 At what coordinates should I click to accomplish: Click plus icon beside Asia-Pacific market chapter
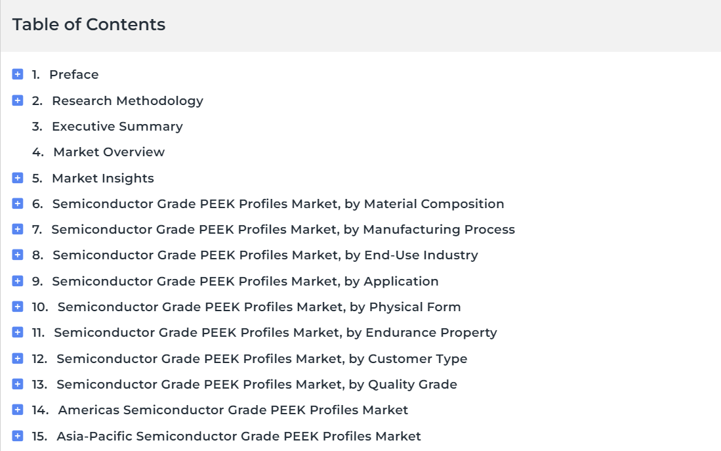(x=18, y=436)
